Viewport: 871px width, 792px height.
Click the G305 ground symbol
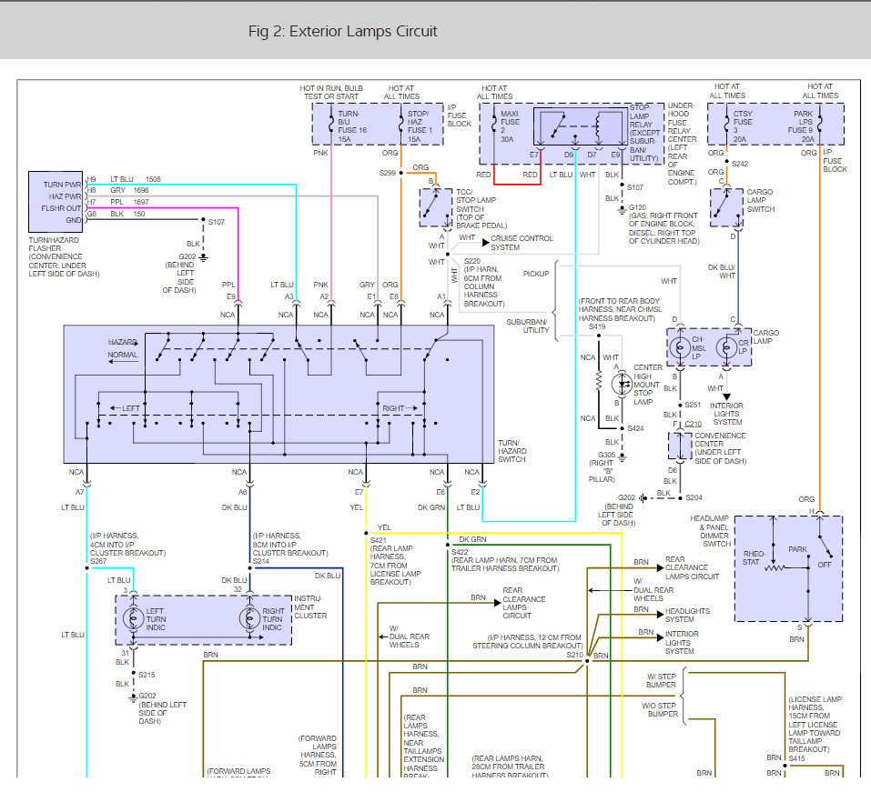coord(623,457)
